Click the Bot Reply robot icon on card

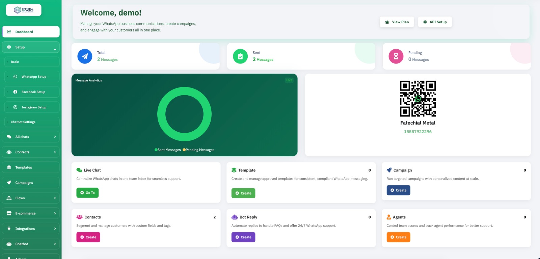click(235, 217)
